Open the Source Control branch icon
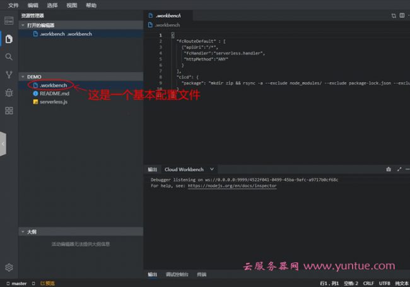This screenshot has height=287, width=410. 9,74
